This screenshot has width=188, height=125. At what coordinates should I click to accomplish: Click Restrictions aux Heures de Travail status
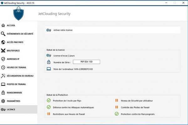[x=69, y=114]
